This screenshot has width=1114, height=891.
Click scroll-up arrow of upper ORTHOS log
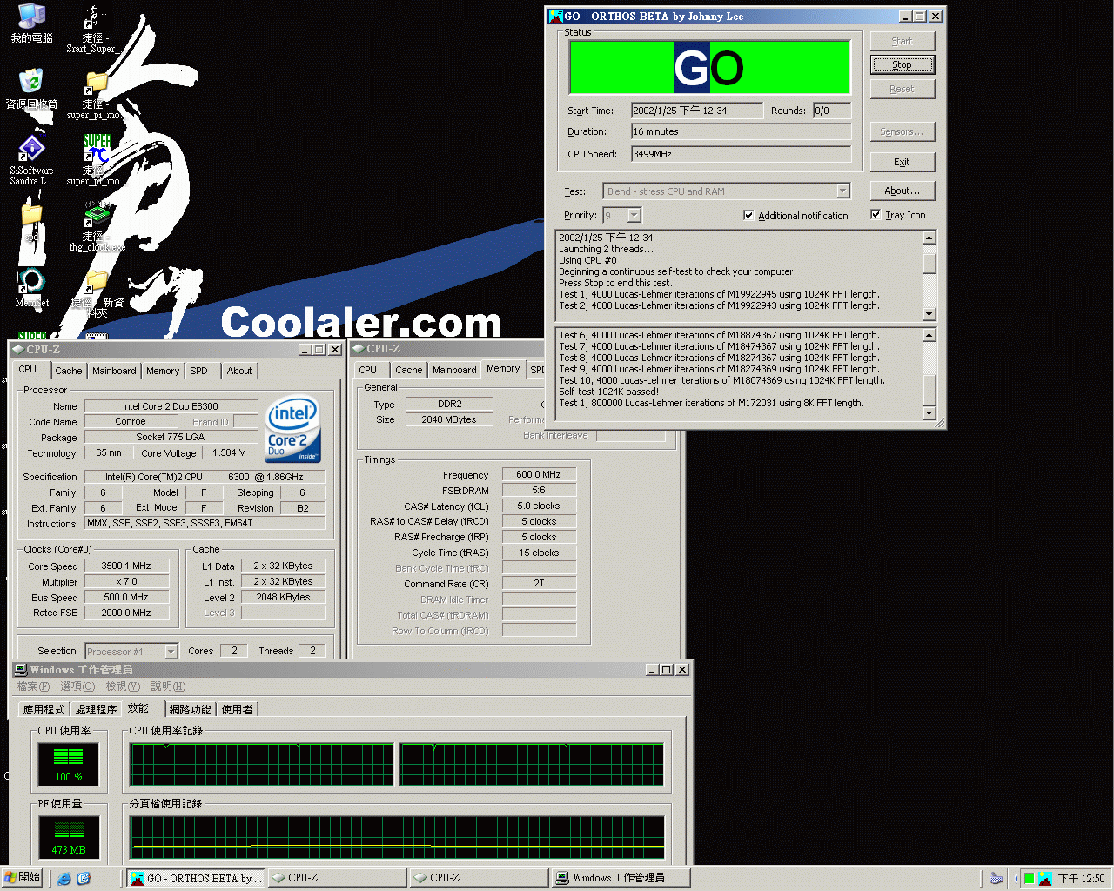(929, 238)
